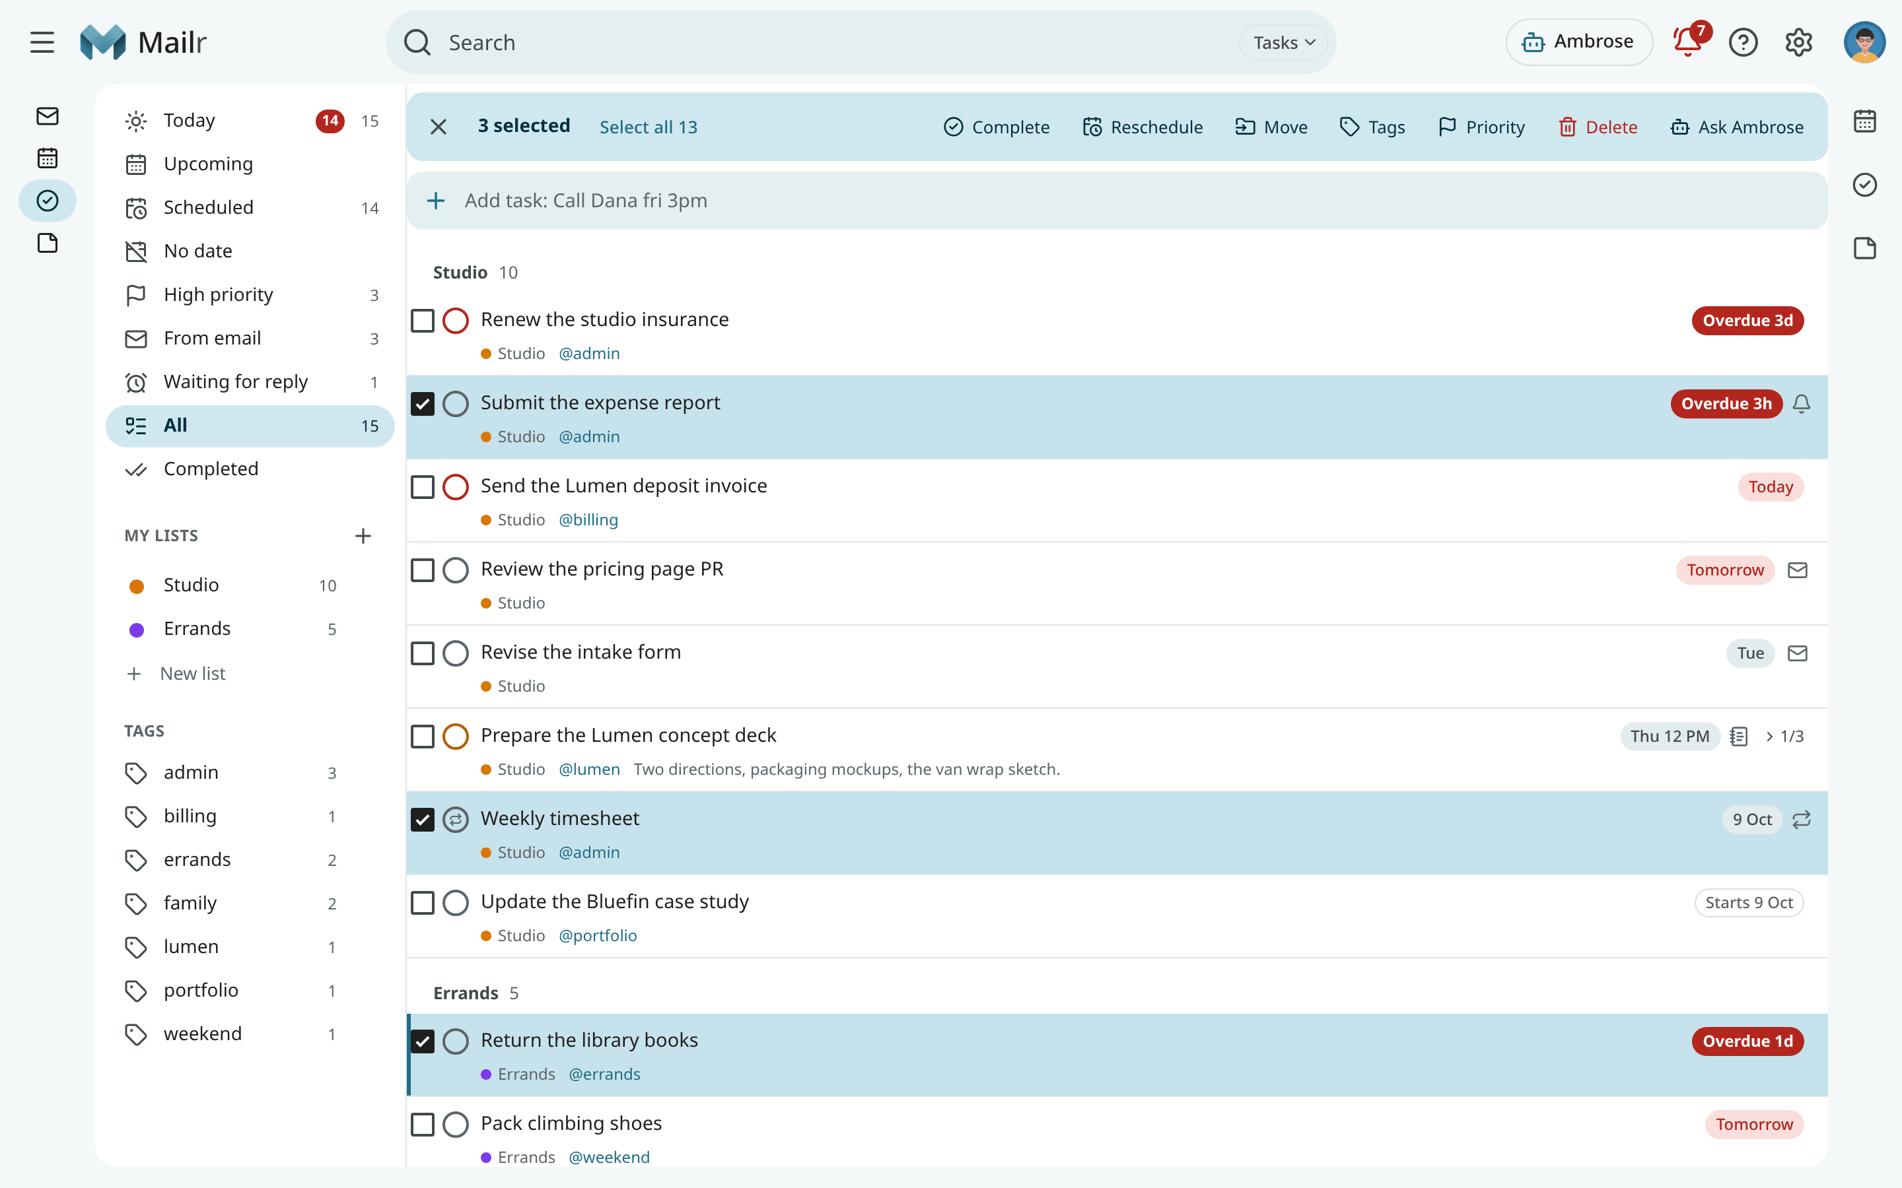Open the Calendar section in left rail

(x=47, y=158)
